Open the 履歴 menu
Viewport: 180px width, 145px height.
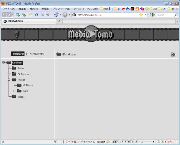coord(45,9)
